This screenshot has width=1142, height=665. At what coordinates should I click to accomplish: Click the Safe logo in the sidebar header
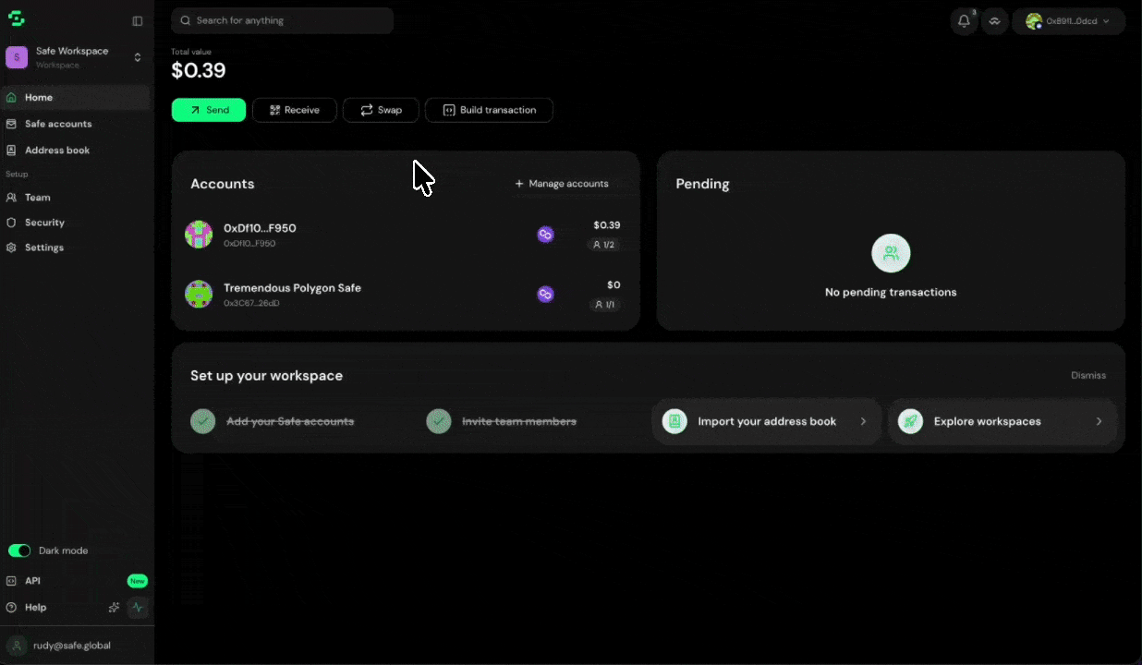(17, 19)
